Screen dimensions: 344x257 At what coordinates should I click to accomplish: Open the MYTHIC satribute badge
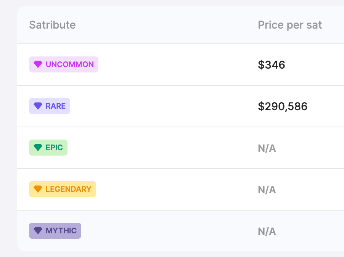pos(55,231)
